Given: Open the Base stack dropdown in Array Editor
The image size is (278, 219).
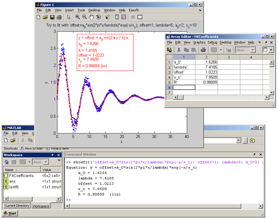Looking at the screenshot, I should pos(252,50).
